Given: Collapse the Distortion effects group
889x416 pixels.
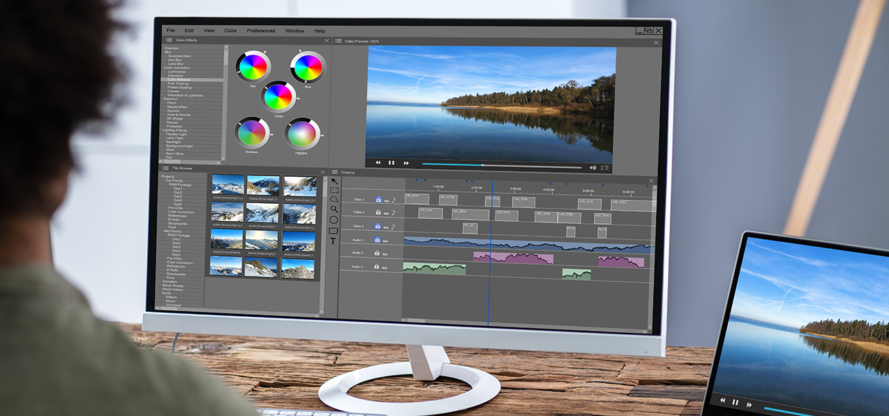Looking at the screenshot, I should pos(170,99).
